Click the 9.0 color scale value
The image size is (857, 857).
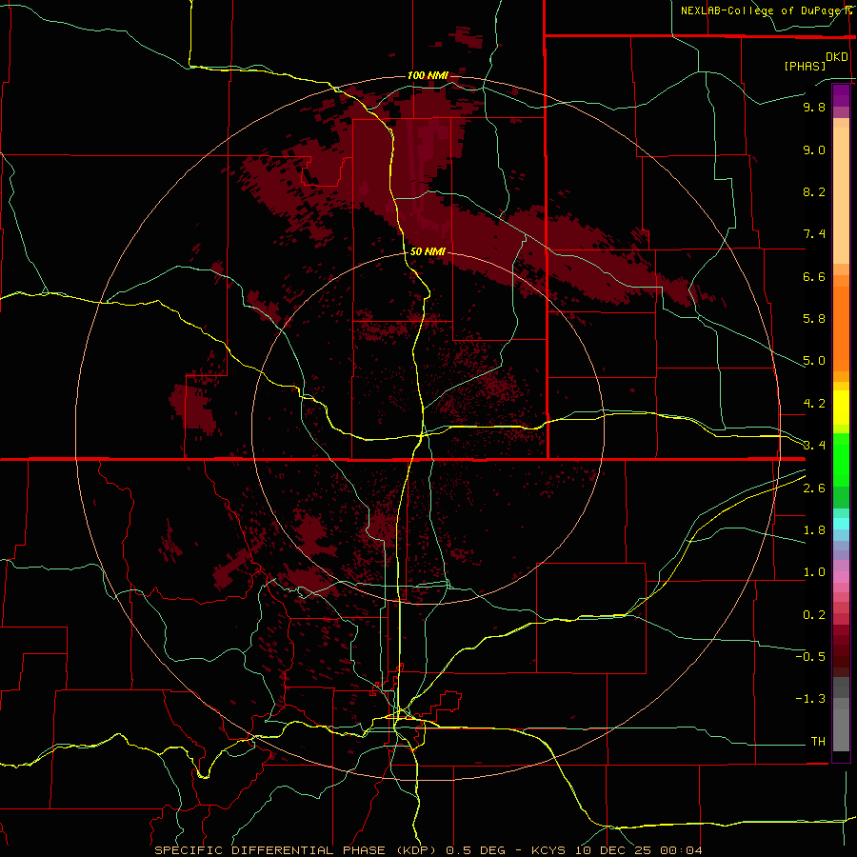(x=814, y=149)
